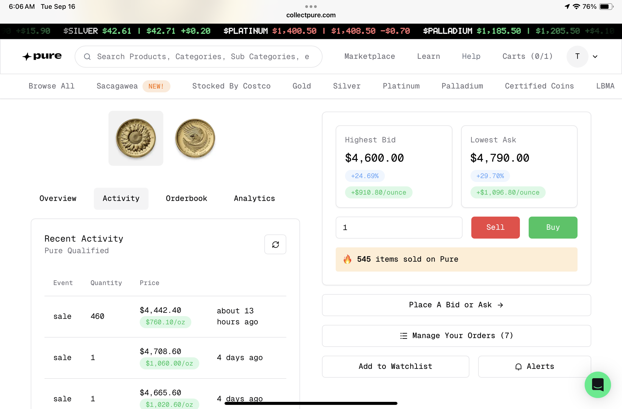Select the coin reverse eagle thumbnail

[x=195, y=138]
